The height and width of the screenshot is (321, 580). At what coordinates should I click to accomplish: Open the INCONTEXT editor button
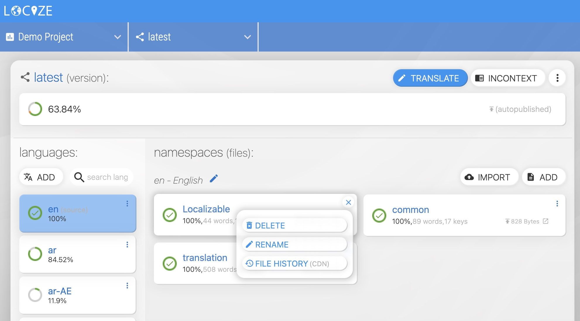pos(508,78)
